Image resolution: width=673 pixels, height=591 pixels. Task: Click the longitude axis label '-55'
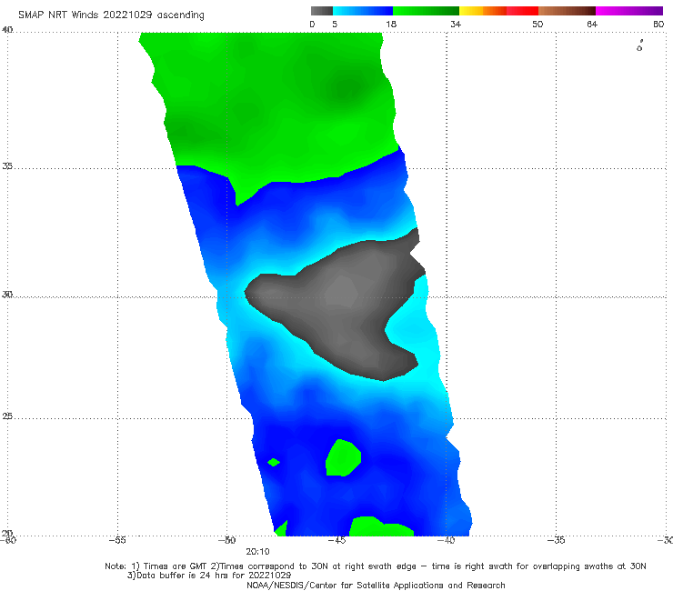pyautogui.click(x=117, y=540)
